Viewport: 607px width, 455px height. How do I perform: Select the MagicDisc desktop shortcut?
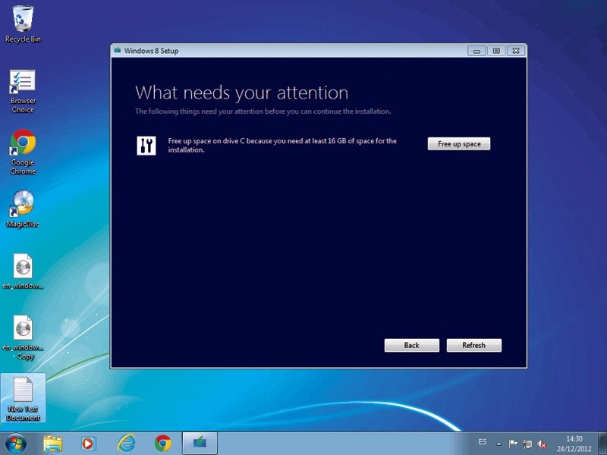point(23,209)
